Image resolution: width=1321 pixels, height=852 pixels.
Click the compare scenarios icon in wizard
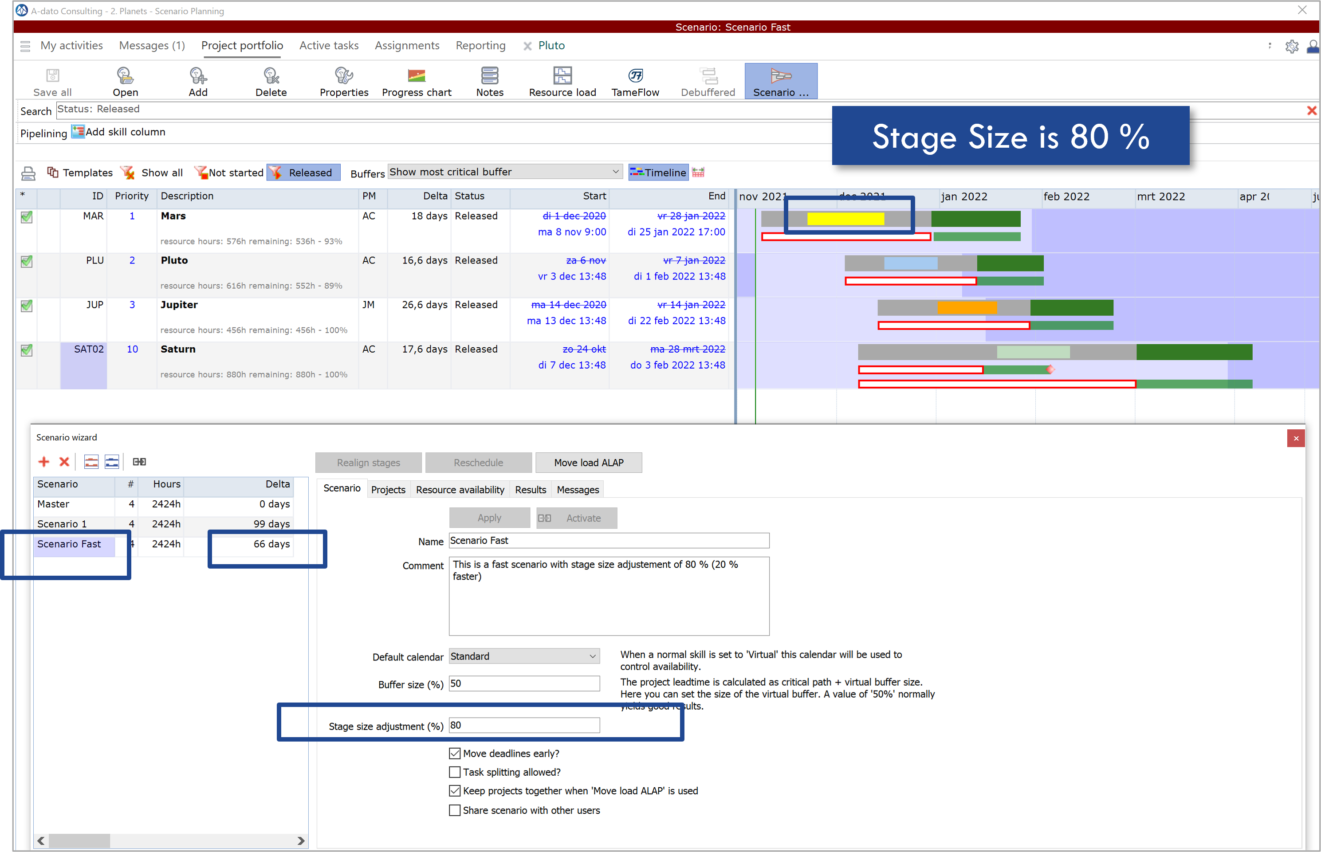[139, 461]
